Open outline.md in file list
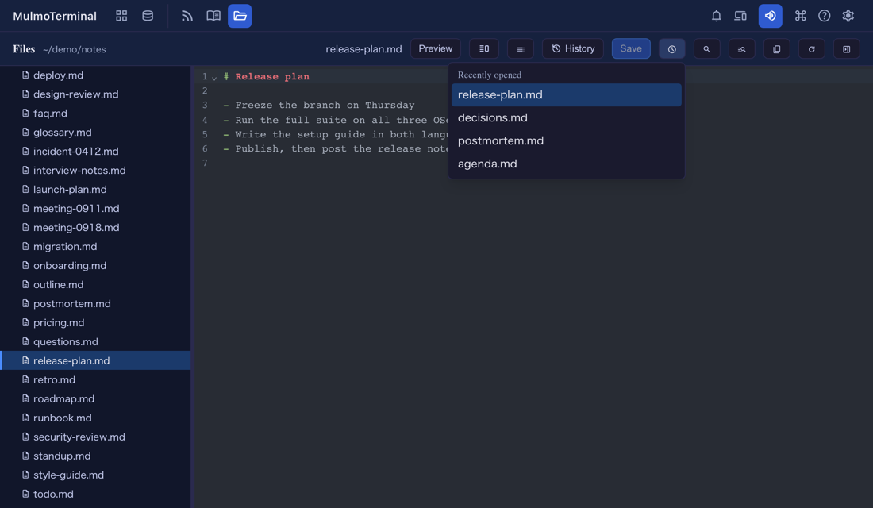The height and width of the screenshot is (508, 873). point(95,284)
